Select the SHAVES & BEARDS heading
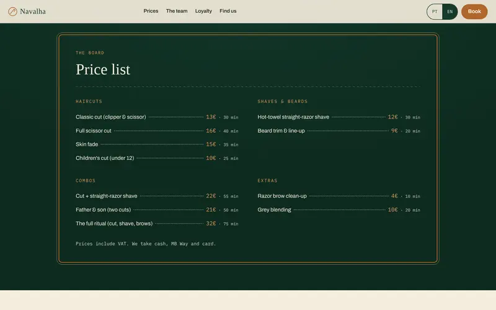The width and height of the screenshot is (496, 310). coord(283,102)
